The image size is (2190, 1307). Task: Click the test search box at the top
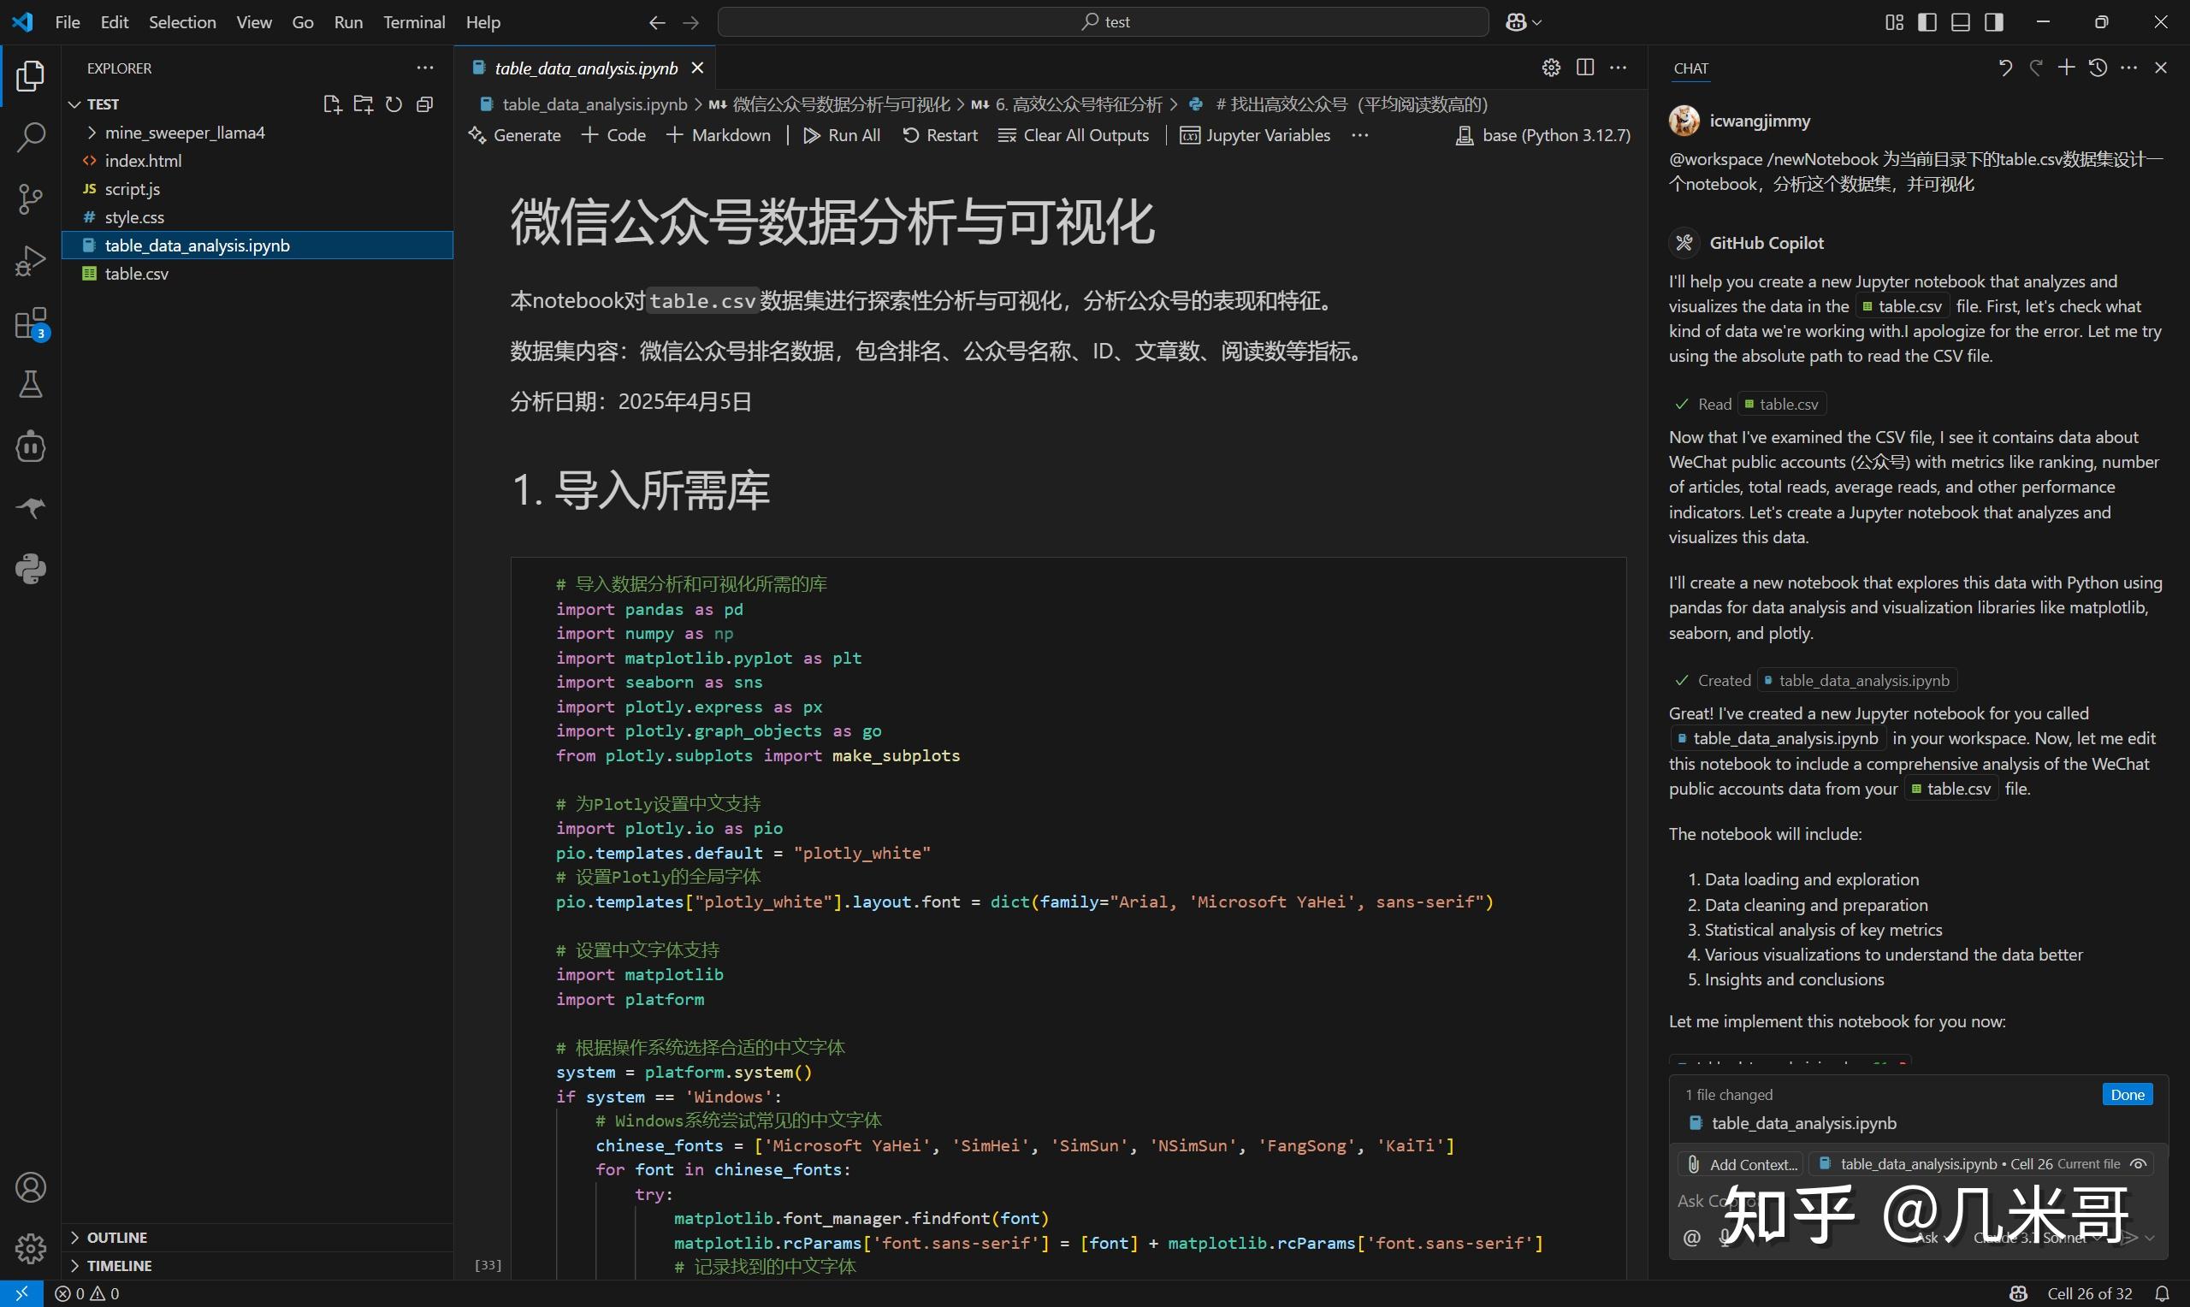[x=1104, y=21]
